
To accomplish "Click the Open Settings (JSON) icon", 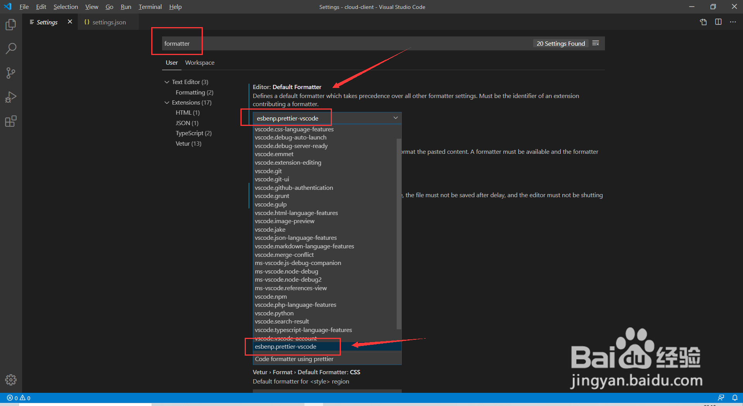I will (x=703, y=22).
